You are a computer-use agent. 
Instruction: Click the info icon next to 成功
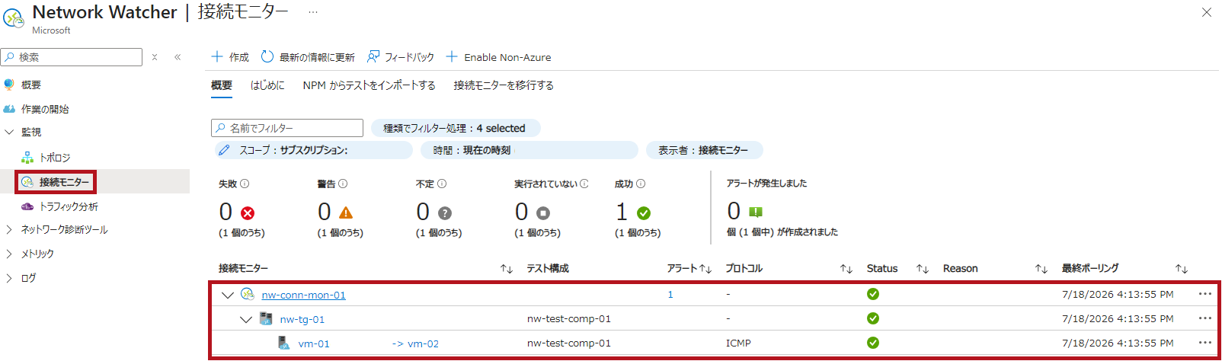[641, 184]
